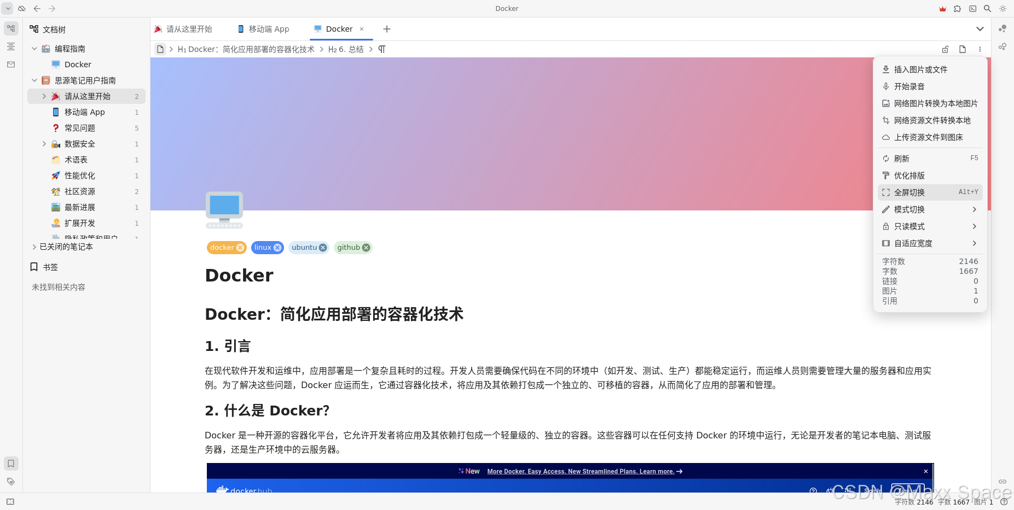Expand 模式切换 submenu

click(930, 209)
